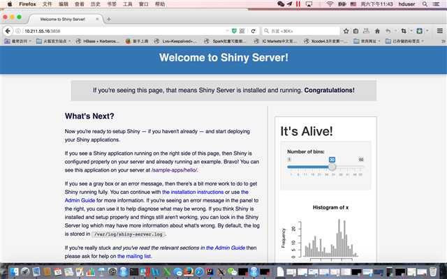Open the Firefox icon in the Dock
This screenshot has height=279, width=447.
[x=188, y=271]
